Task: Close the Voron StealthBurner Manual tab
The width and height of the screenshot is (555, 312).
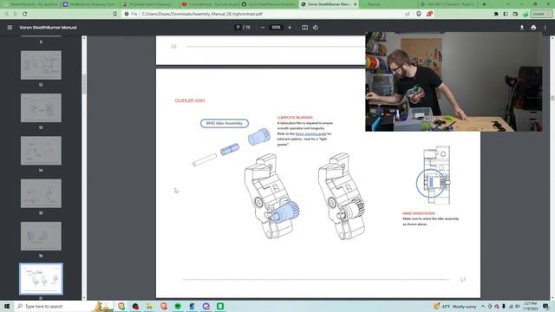Action: coord(355,4)
